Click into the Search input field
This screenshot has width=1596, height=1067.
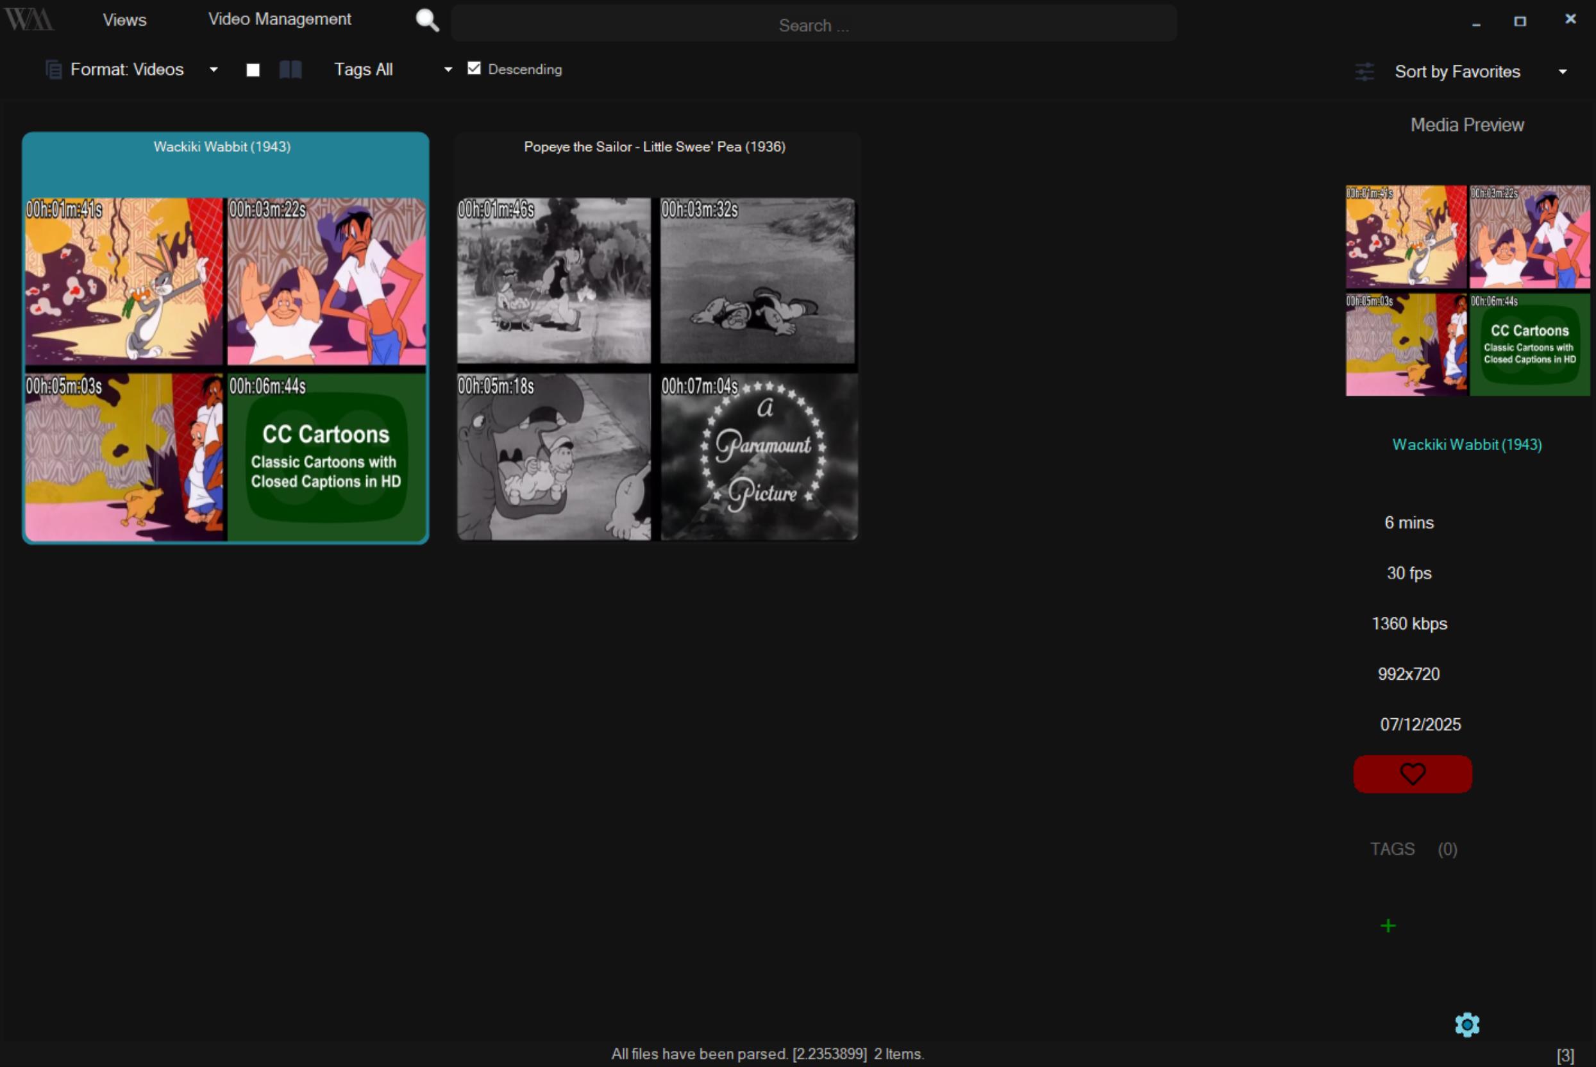(814, 25)
